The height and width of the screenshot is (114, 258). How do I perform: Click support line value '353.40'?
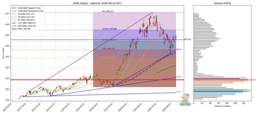pyautogui.click(x=179, y=77)
